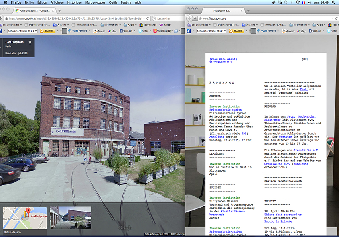Expand Informations bookmark folder in Maps window
This screenshot has width=339, height=237.
111,25
